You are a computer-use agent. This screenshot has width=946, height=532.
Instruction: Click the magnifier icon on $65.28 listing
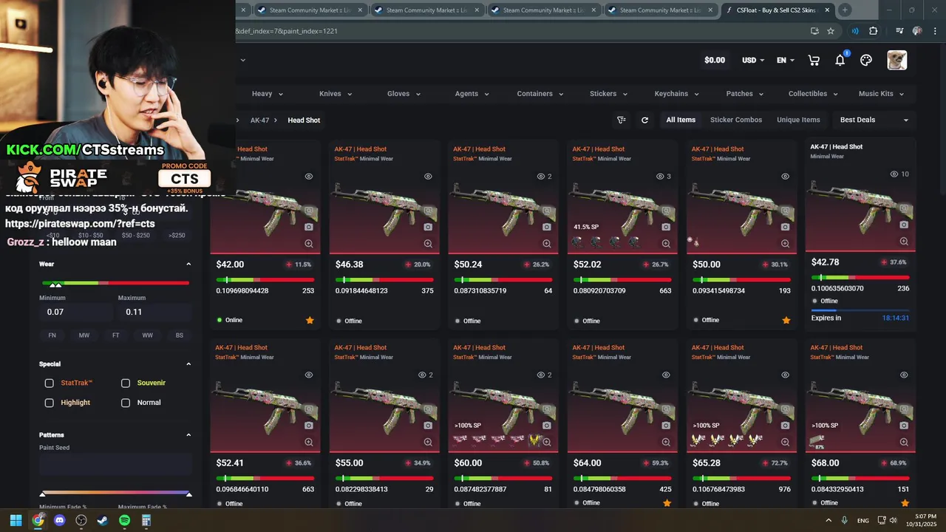[785, 442]
